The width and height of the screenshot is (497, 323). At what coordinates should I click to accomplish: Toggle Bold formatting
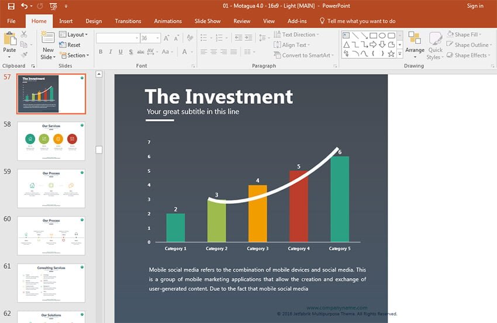[101, 51]
